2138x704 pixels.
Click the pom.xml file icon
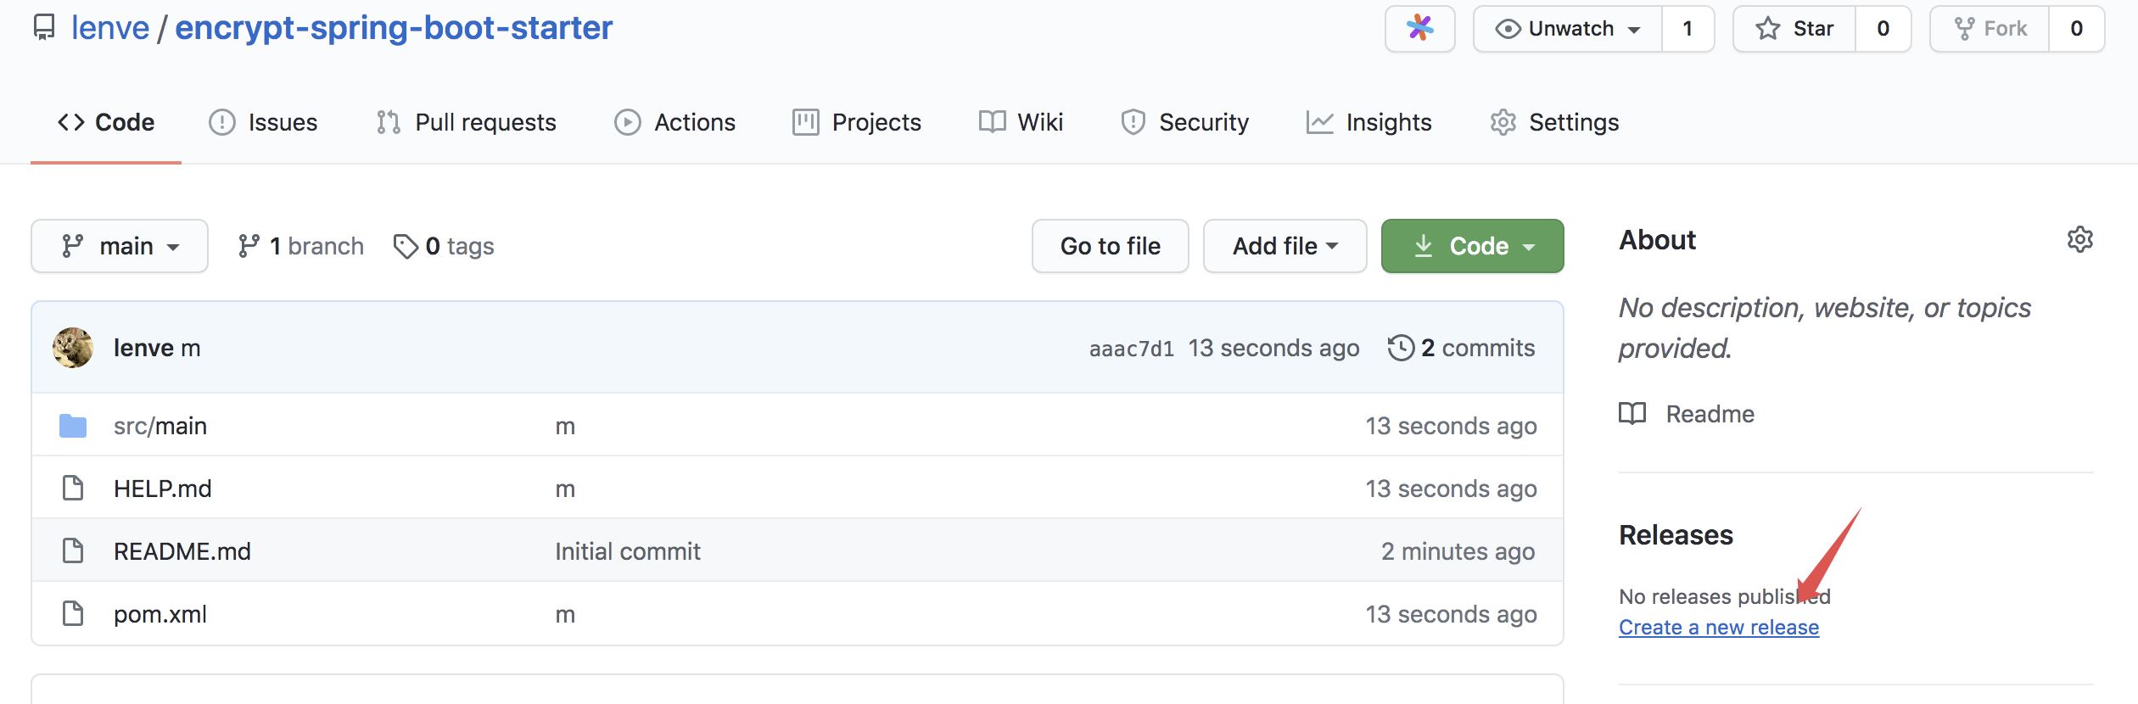(x=73, y=613)
